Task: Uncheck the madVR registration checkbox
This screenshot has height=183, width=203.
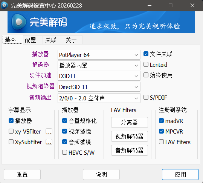Action: (161, 121)
